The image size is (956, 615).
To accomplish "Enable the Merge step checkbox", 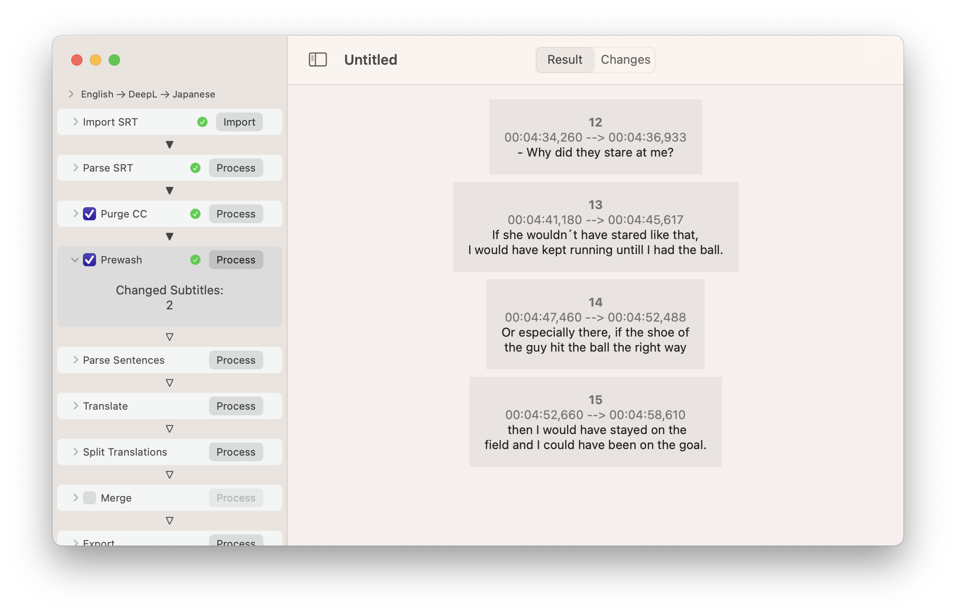I will [x=90, y=498].
